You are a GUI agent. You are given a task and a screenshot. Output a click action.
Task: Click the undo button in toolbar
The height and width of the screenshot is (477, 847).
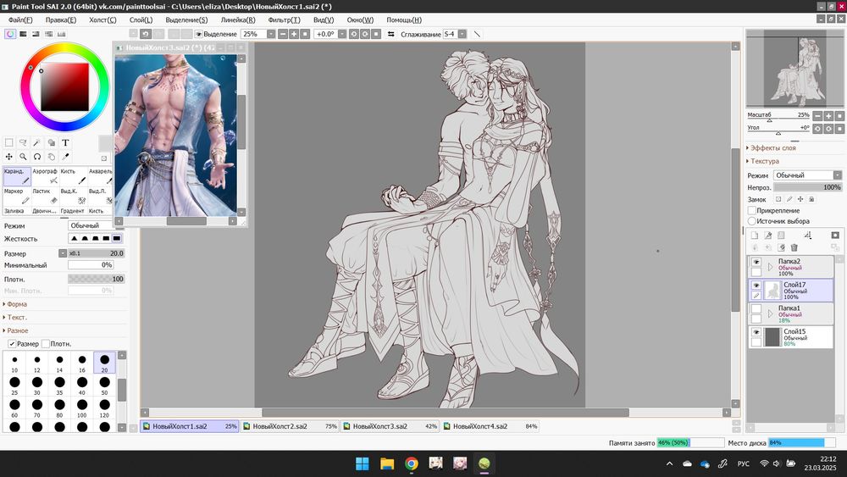(146, 34)
